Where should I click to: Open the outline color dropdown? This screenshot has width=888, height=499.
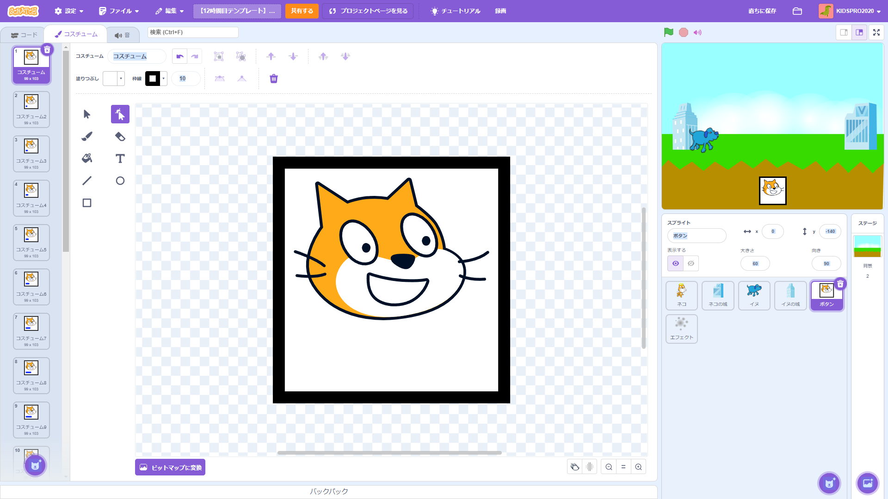pos(164,79)
